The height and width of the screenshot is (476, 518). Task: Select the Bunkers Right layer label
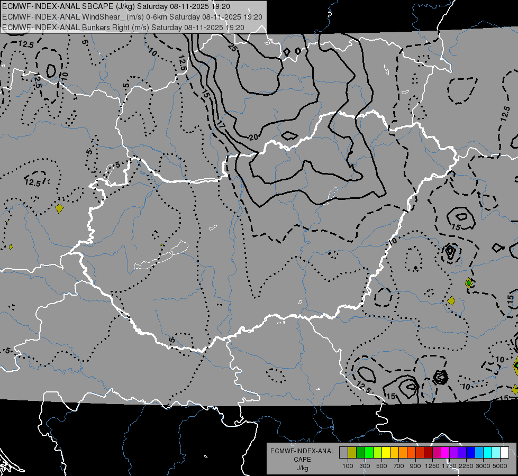[x=123, y=28]
